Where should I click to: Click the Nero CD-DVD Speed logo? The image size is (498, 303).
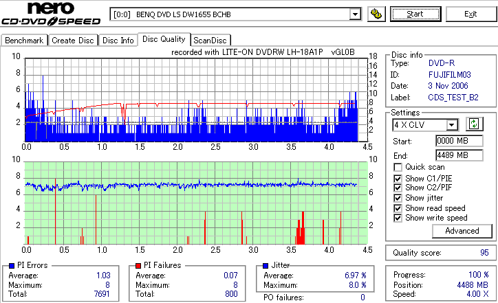51,14
